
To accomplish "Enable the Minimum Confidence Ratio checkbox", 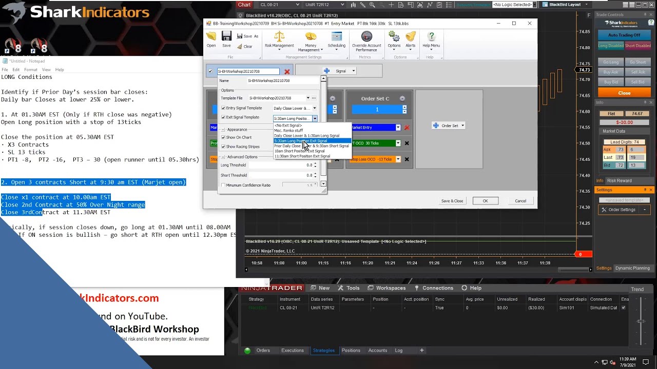I will point(223,185).
